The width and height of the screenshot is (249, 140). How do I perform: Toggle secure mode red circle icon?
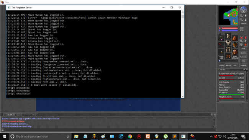pyautogui.click(x=246, y=45)
